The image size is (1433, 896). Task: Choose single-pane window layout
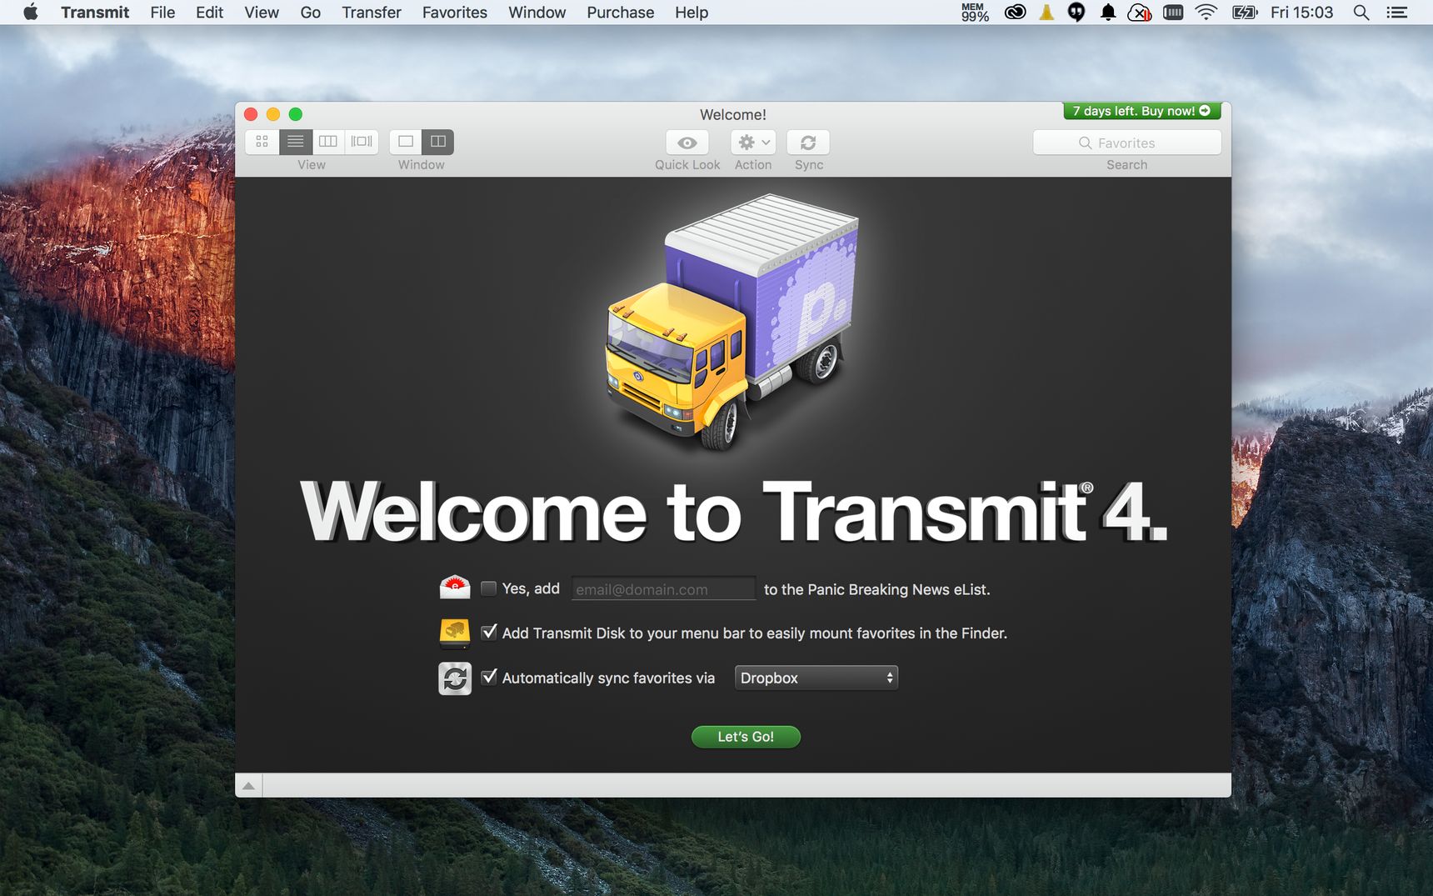point(406,142)
